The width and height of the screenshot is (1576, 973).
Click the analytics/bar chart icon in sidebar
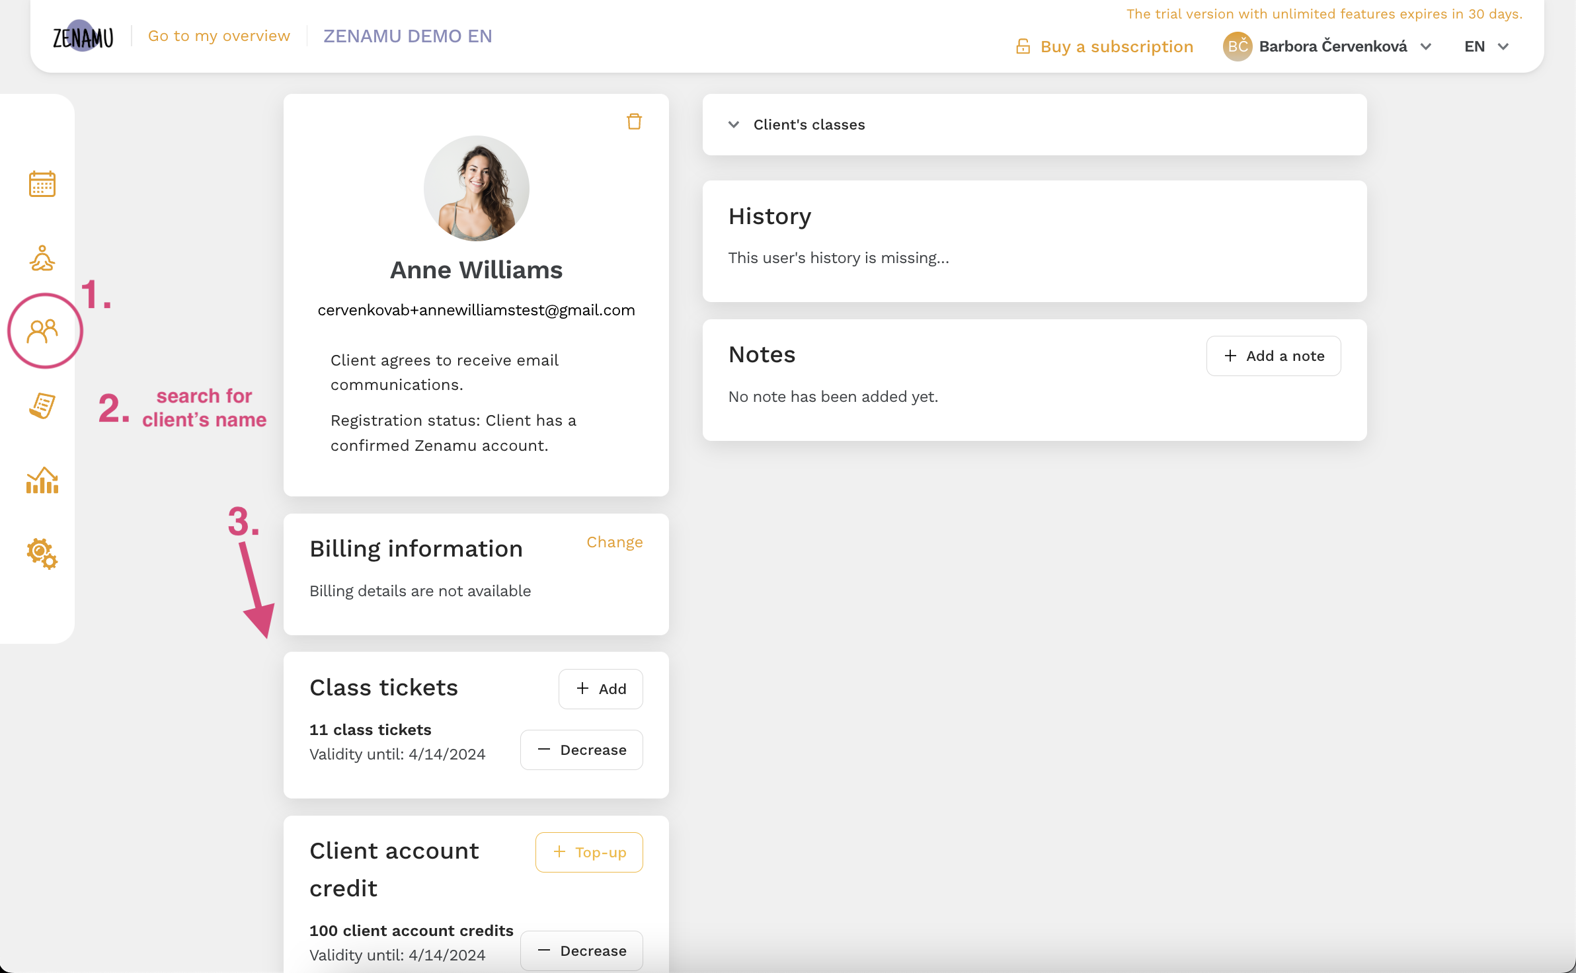click(42, 481)
